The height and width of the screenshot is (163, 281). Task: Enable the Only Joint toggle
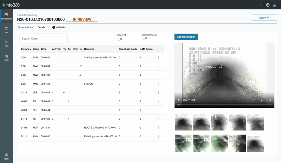[x=120, y=39]
